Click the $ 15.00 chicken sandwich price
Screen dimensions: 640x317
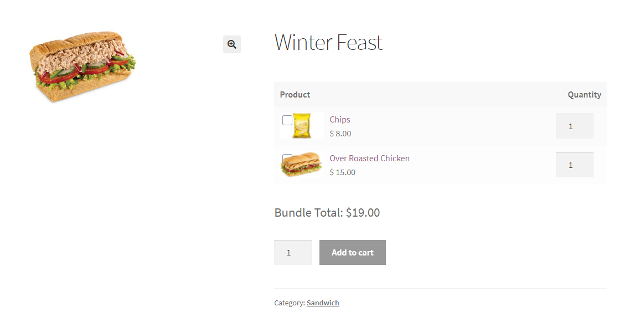click(343, 172)
